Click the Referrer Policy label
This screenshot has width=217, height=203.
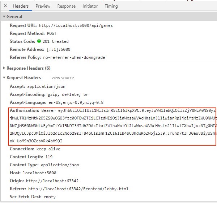25,57
